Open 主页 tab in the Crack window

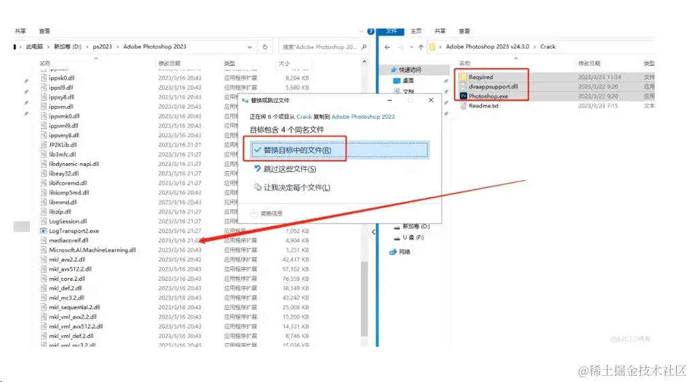click(416, 31)
